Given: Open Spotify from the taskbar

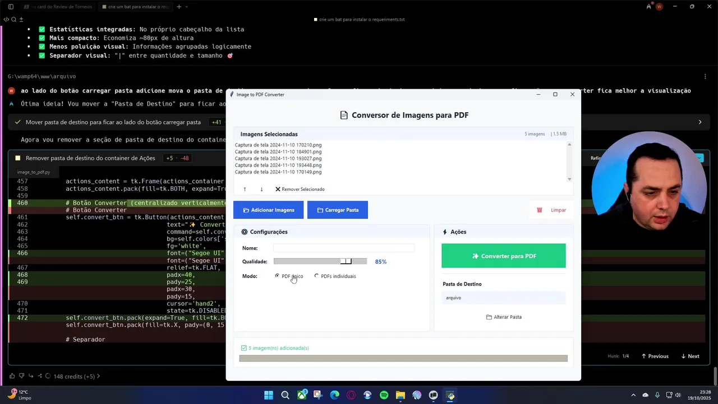Looking at the screenshot, I should click(384, 395).
